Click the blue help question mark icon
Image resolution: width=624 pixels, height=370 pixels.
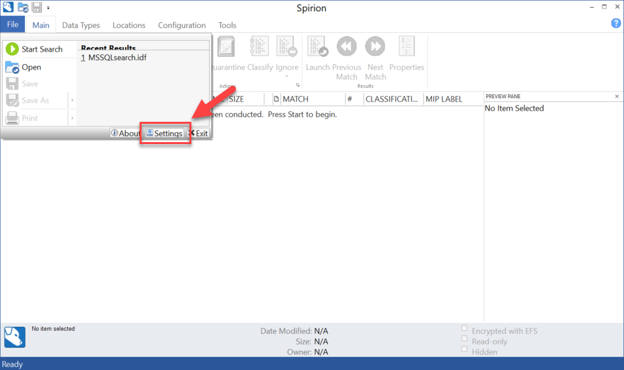[615, 24]
